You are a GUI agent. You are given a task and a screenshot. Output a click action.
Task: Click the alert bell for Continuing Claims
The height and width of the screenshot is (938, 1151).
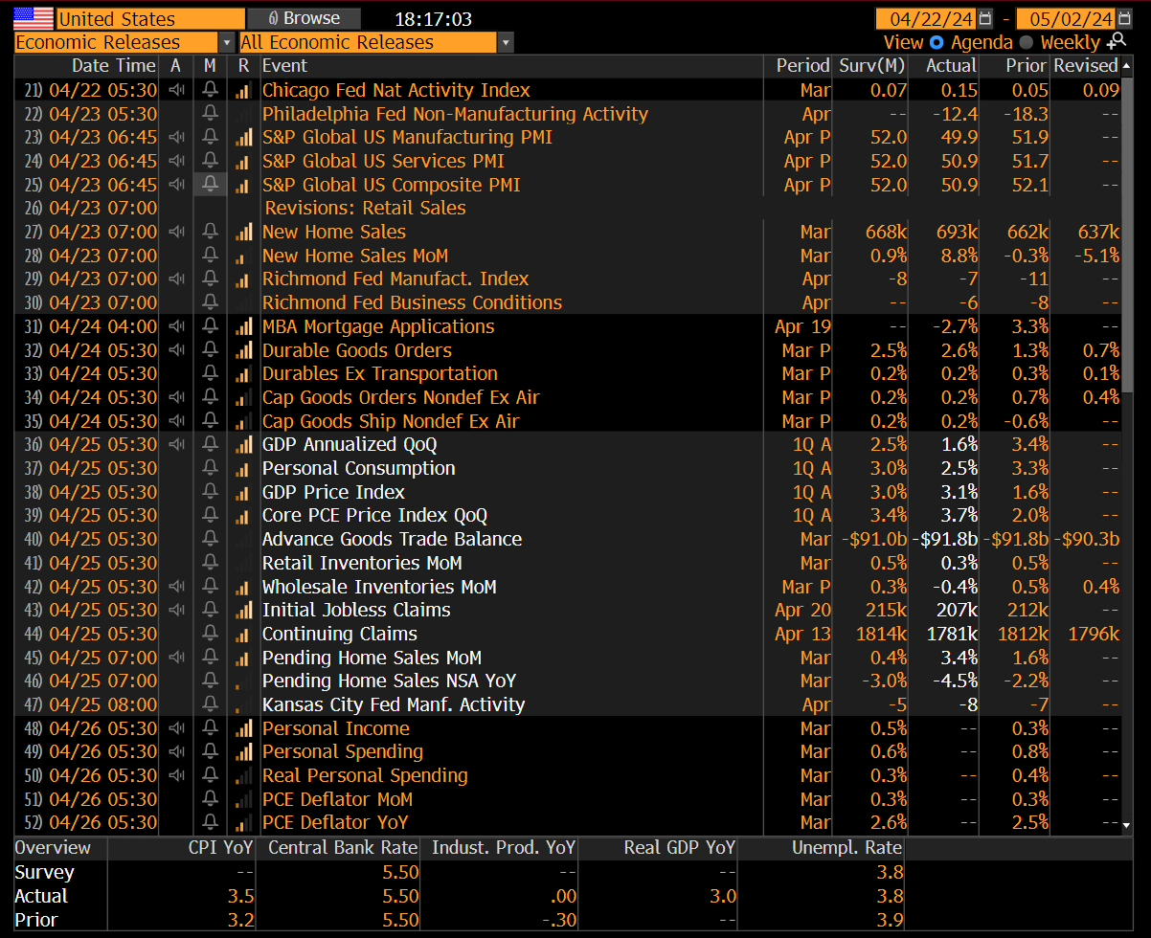tap(210, 634)
